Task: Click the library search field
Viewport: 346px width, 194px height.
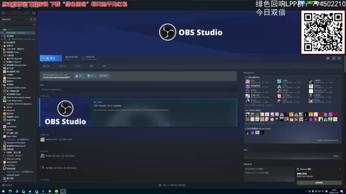Action: [x=16, y=25]
